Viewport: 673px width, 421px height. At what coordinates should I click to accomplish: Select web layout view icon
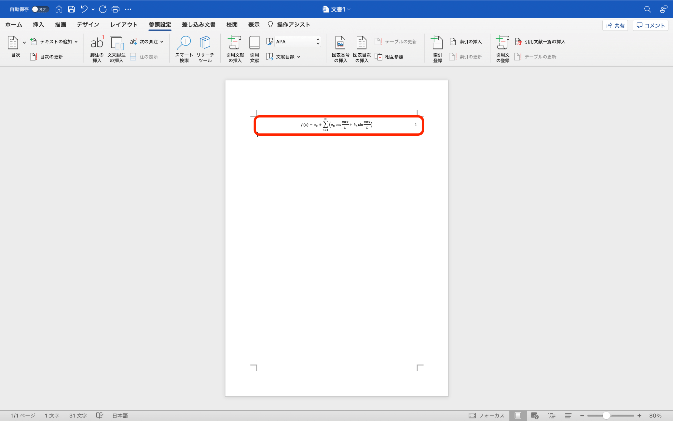point(535,416)
